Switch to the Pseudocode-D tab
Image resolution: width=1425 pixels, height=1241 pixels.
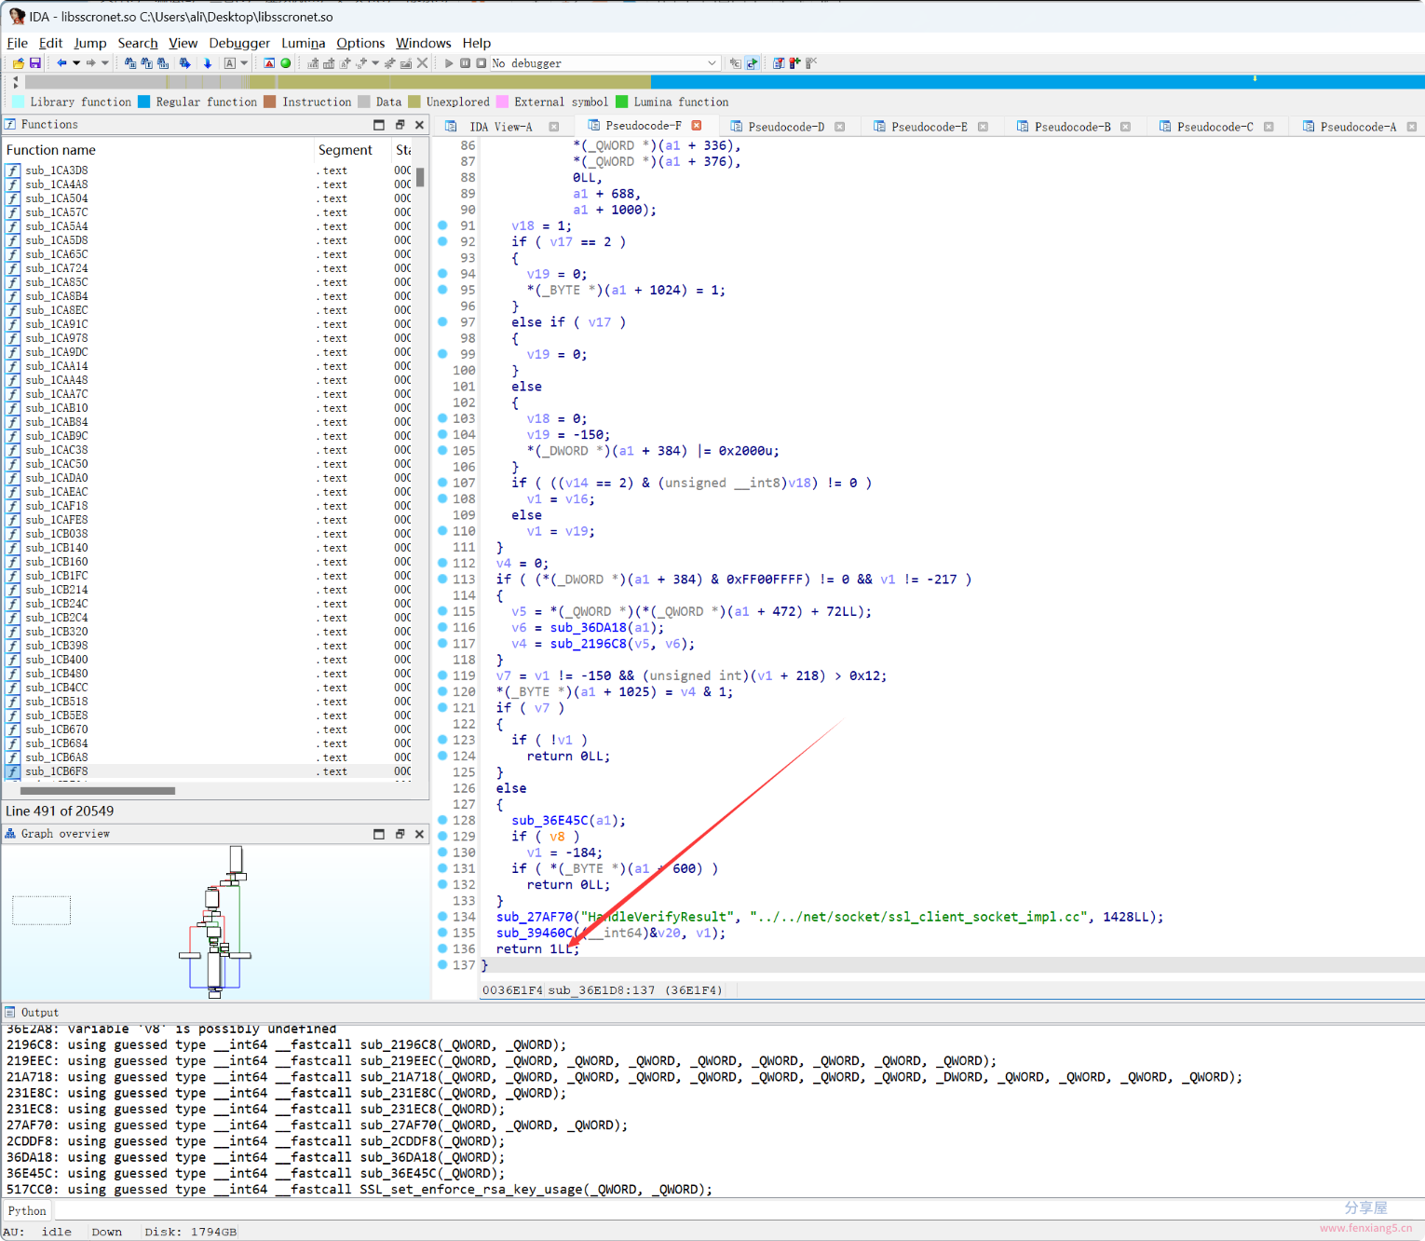coord(786,127)
